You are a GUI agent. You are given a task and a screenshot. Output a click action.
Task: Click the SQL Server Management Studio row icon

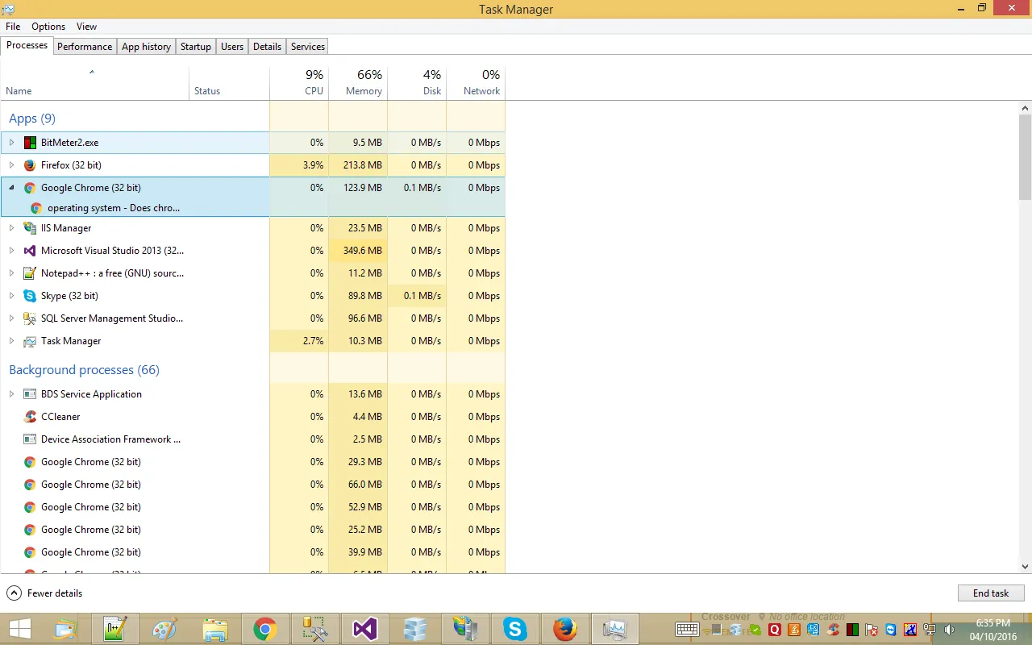pos(30,318)
